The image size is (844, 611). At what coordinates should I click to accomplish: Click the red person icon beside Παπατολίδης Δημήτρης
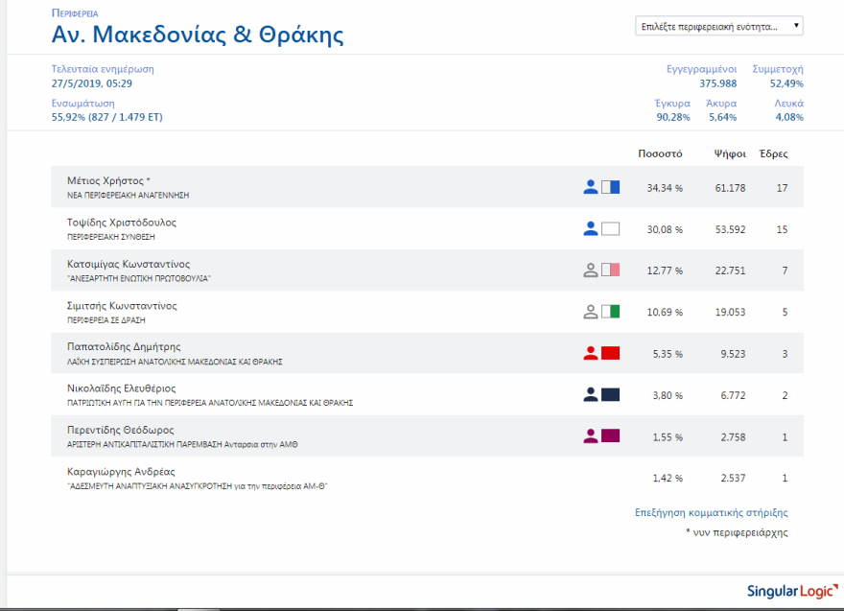pos(591,353)
